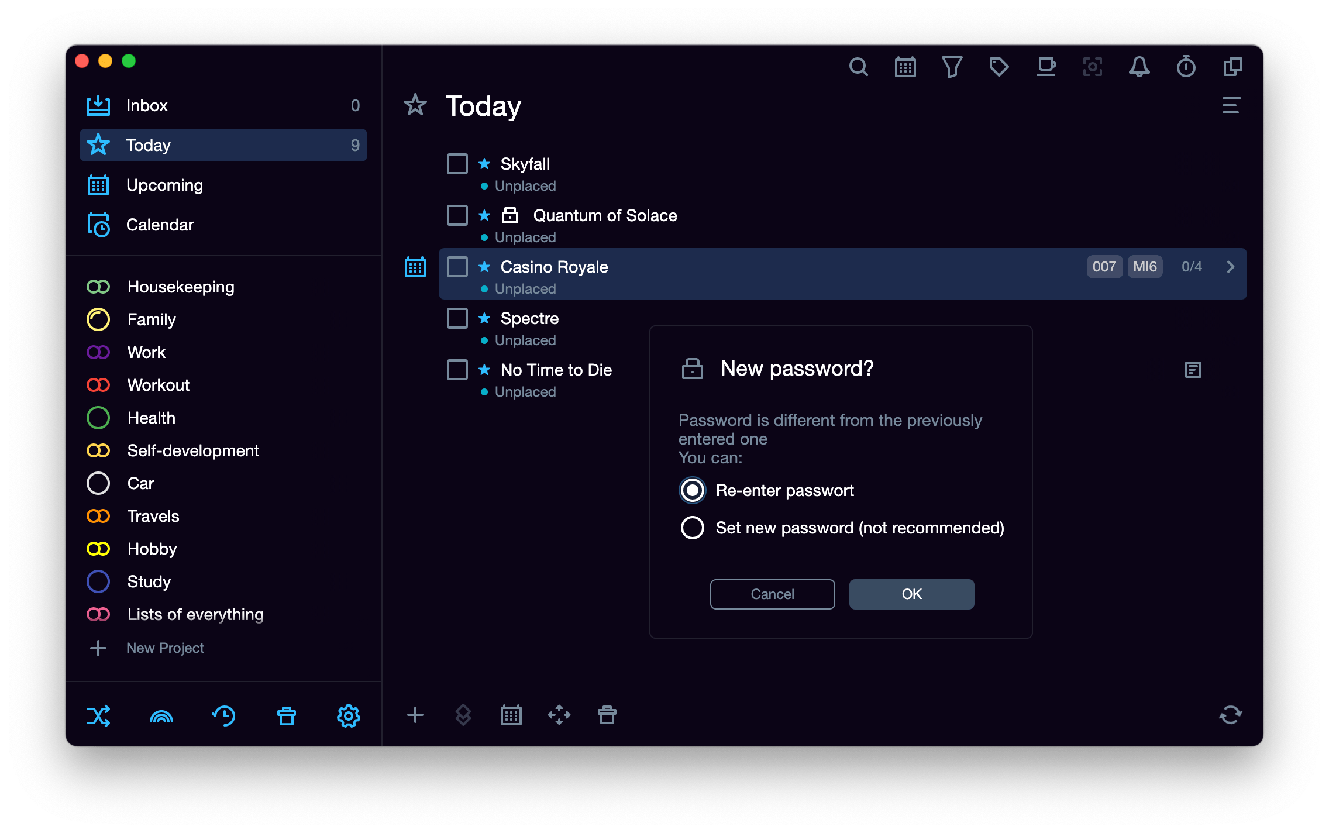Check off the Skyfall task
Image resolution: width=1329 pixels, height=833 pixels.
point(457,164)
